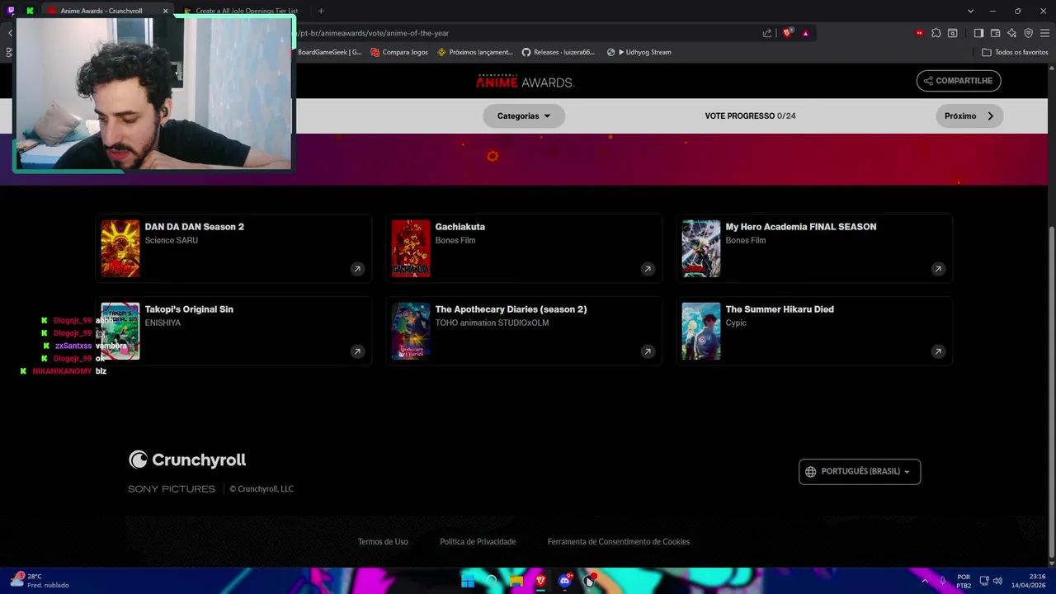Screen dimensions: 1056x594
Task: Open the Política de Privacidade link
Action: (x=478, y=542)
